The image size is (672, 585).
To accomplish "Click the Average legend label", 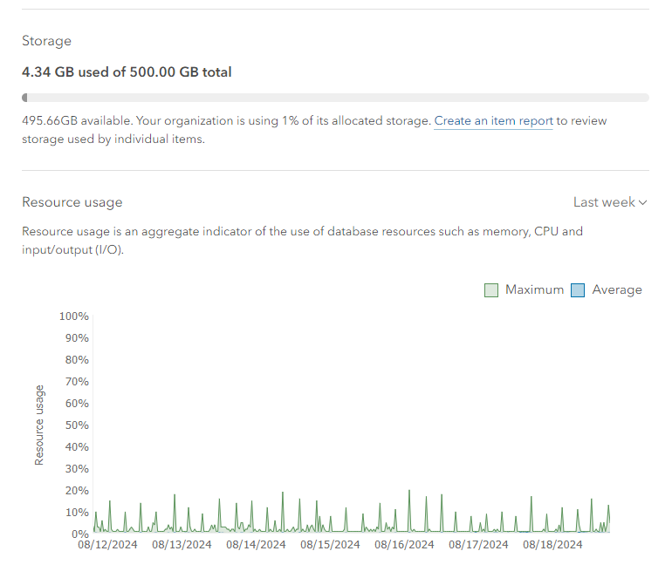I will (617, 290).
